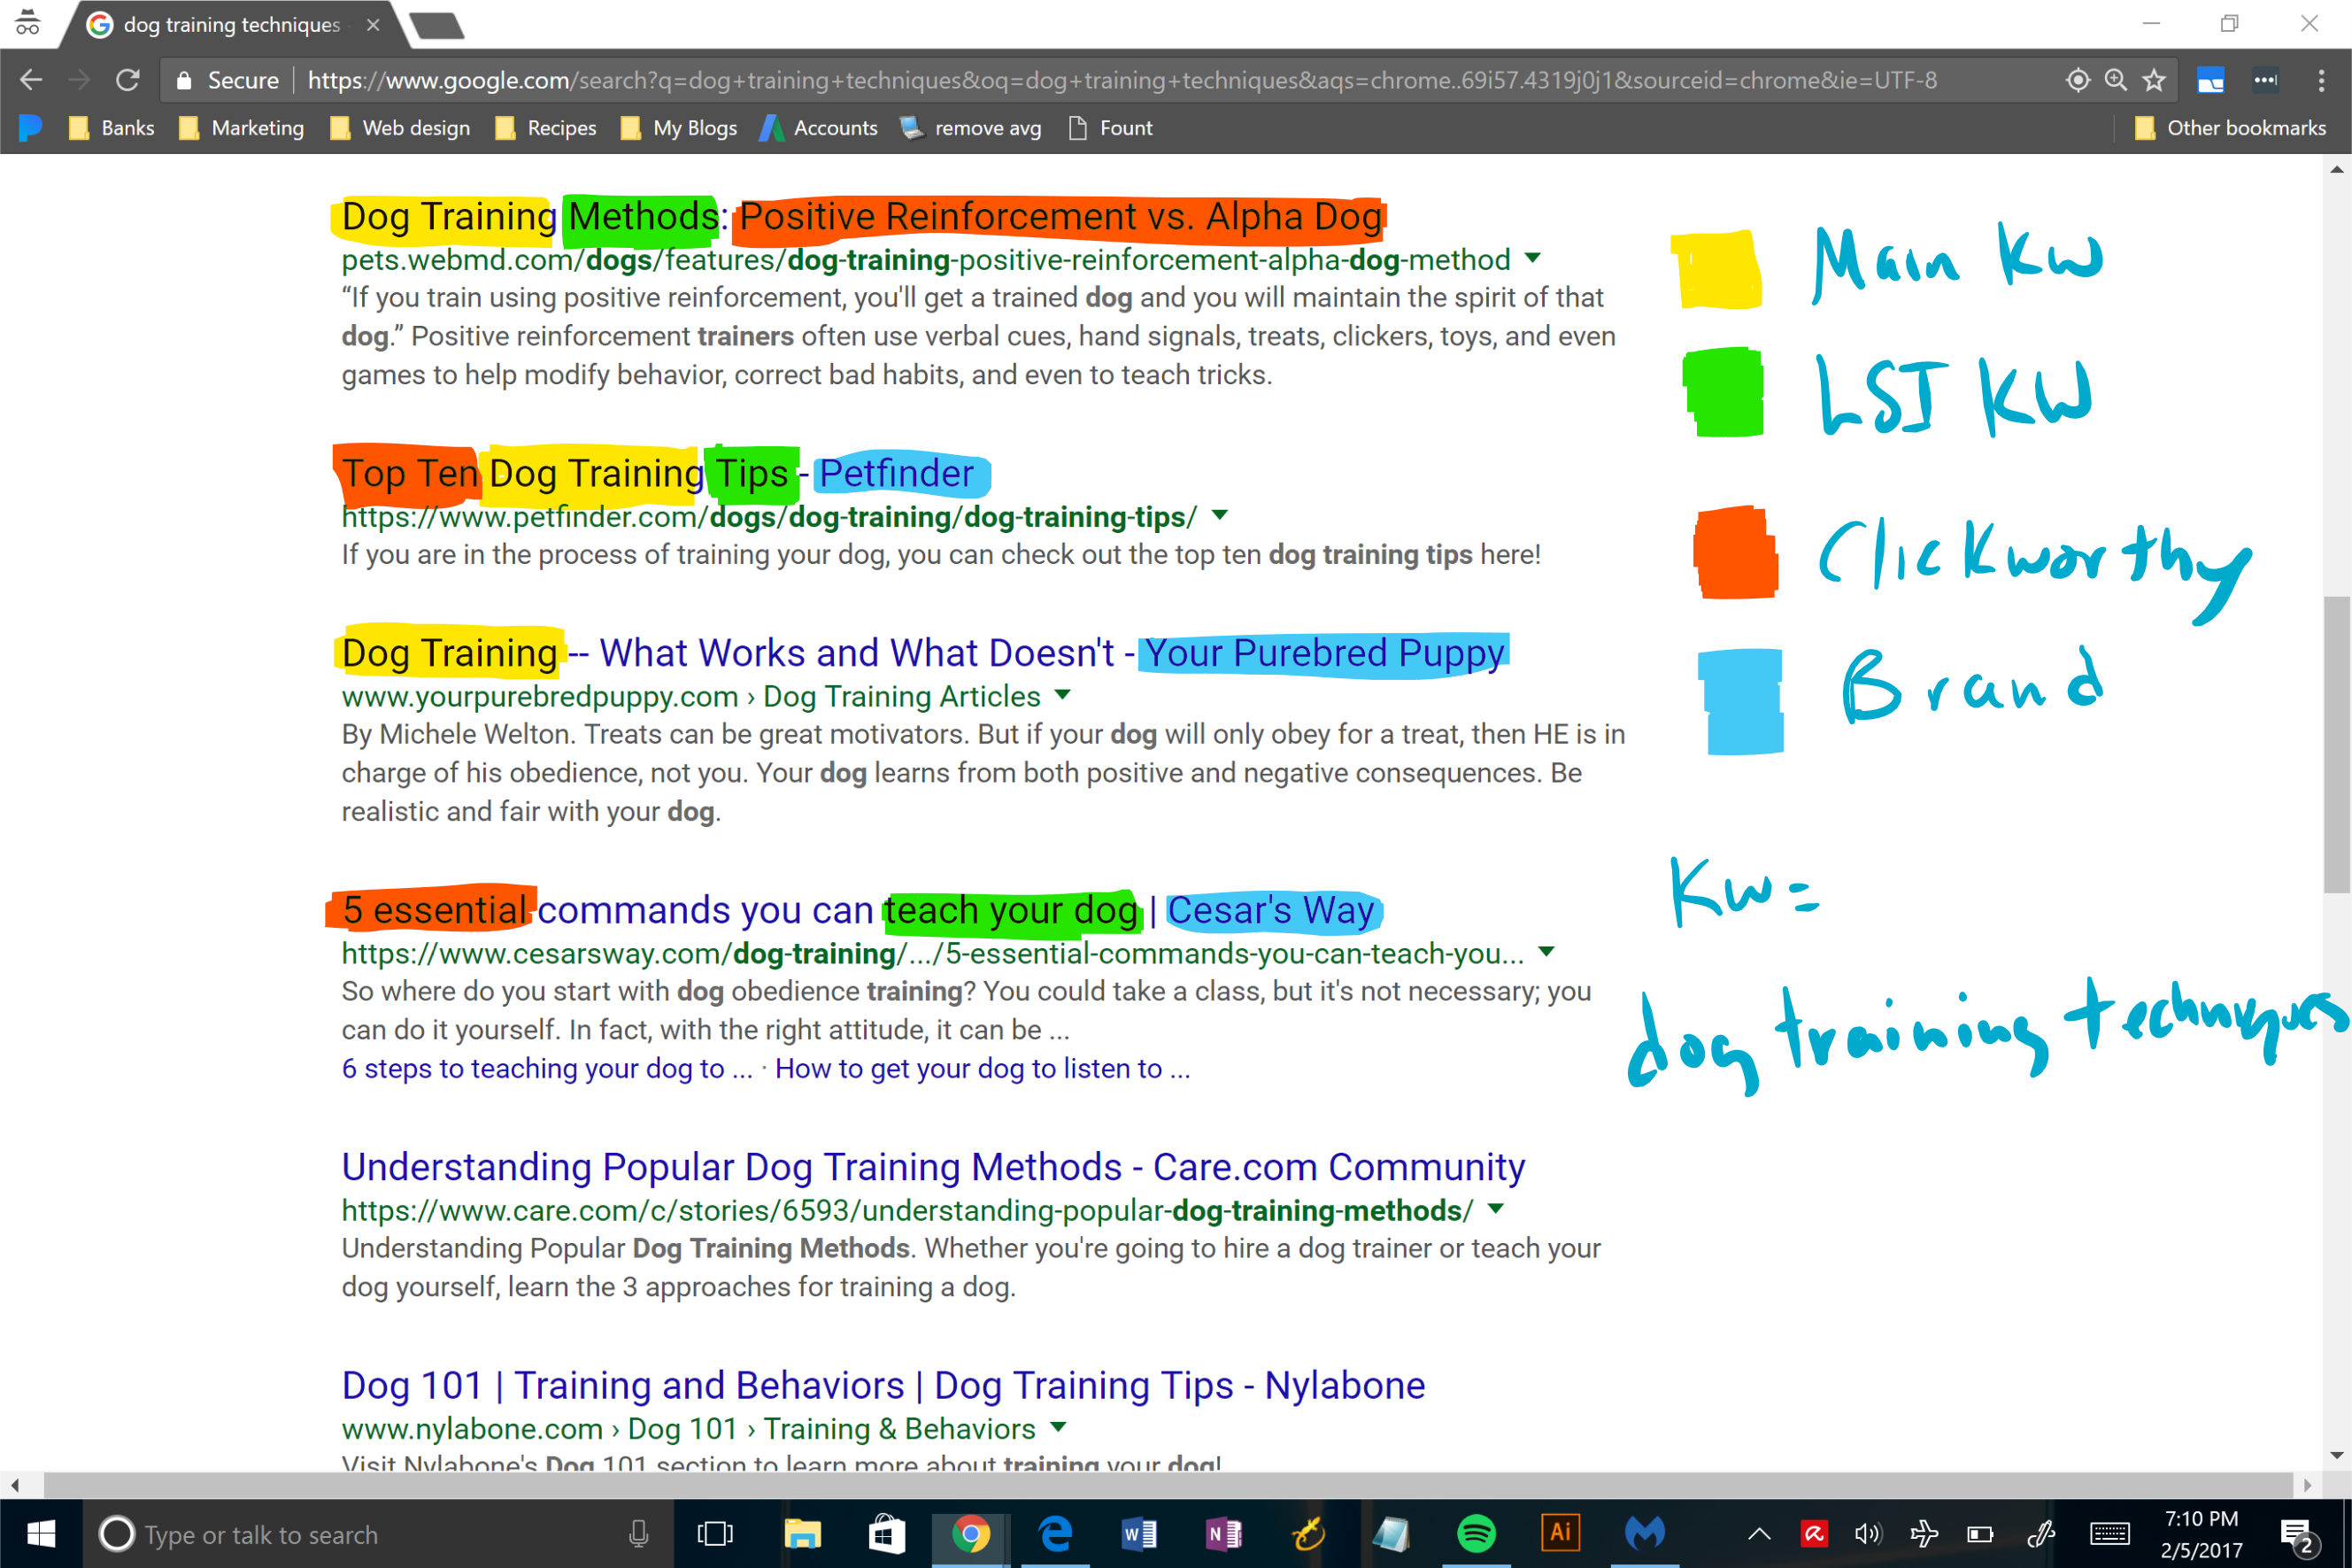Open the touch keyboard from the system tray
Screen dimensions: 2352x1568
tap(2109, 1534)
